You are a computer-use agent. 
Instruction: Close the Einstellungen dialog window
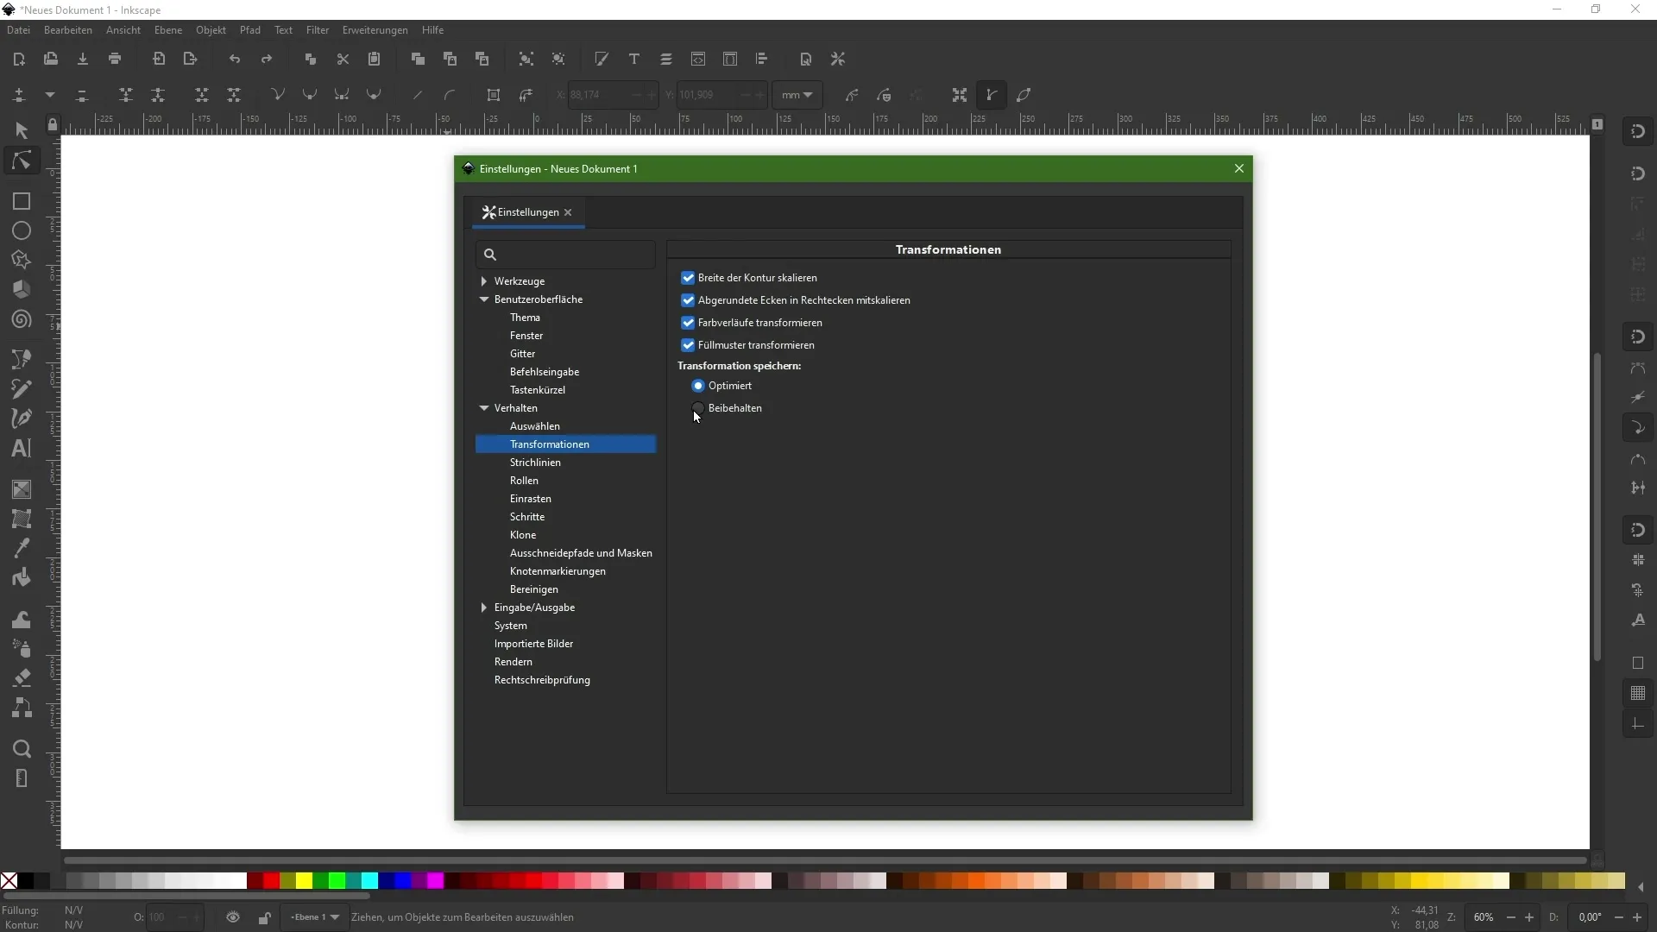[x=1239, y=168]
